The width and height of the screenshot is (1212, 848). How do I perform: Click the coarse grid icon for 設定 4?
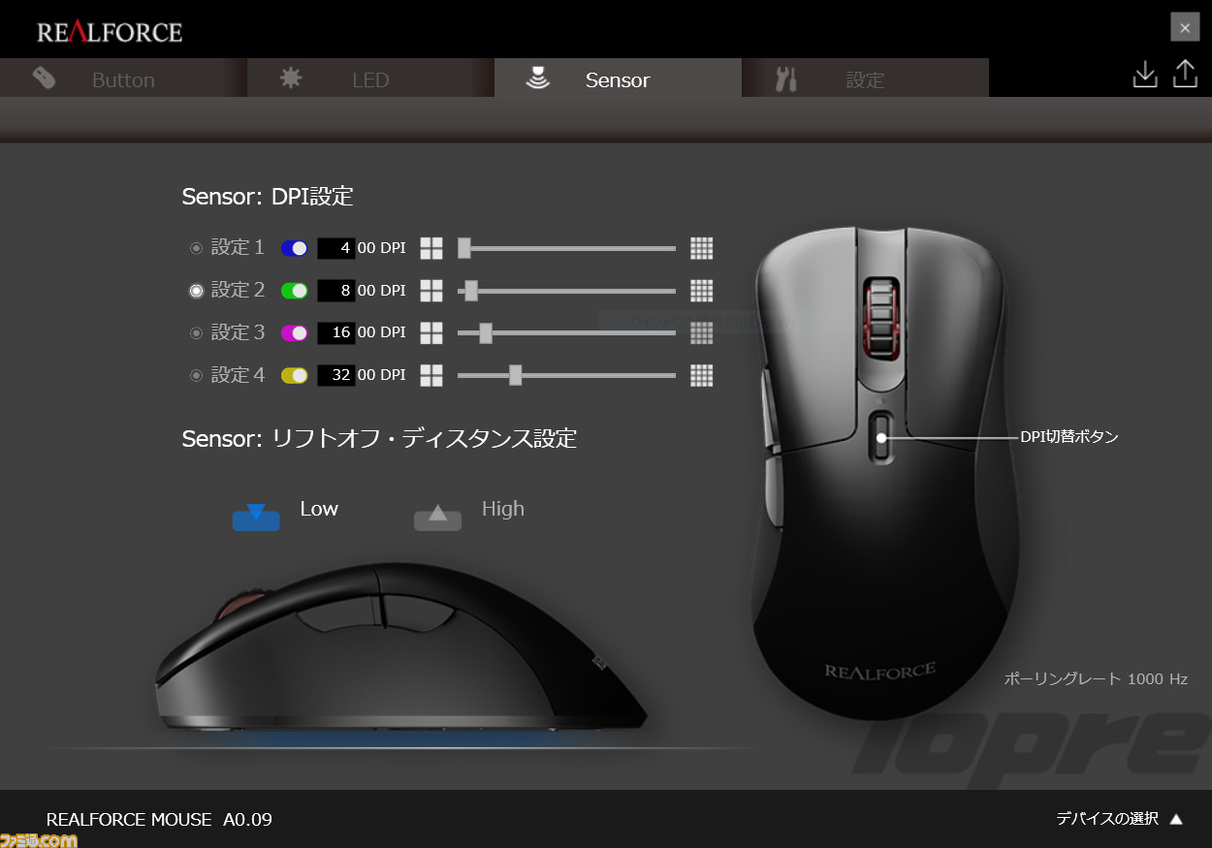pos(431,375)
